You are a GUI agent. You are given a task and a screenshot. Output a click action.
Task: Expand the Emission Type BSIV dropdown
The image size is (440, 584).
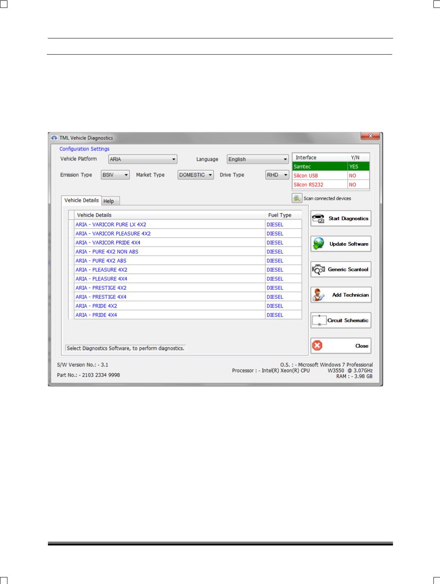coord(115,175)
